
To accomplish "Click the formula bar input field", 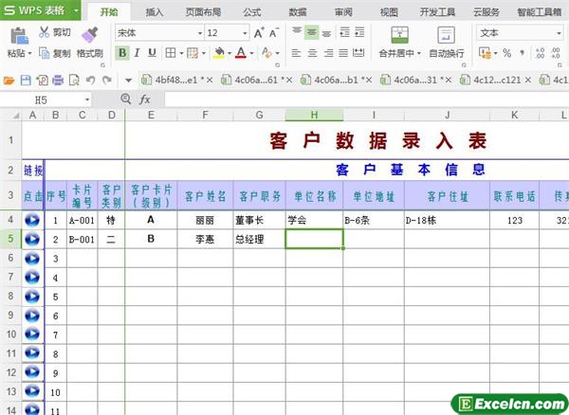I will [366, 99].
